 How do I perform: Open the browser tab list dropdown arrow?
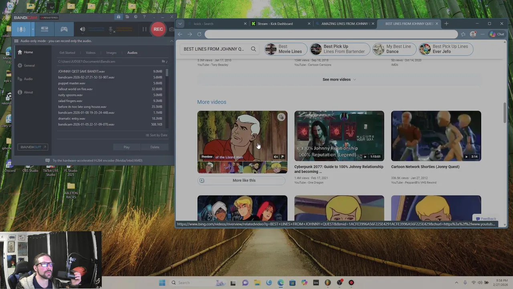(180, 24)
